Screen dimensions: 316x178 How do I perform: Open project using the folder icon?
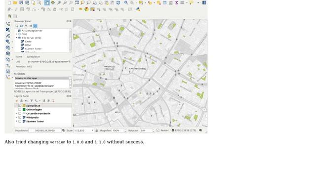tap(15, 2)
